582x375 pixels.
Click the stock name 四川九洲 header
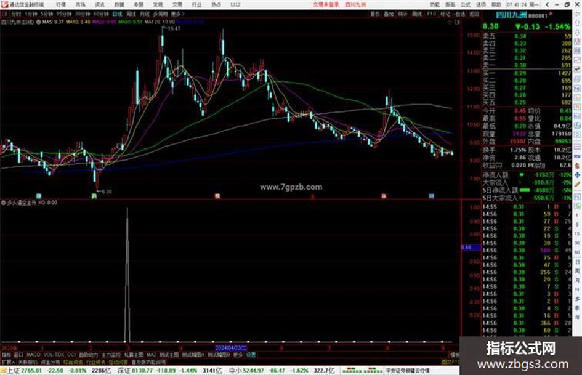pyautogui.click(x=511, y=15)
